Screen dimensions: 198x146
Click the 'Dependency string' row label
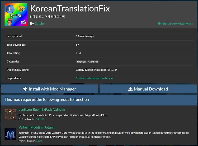coord(17,70)
